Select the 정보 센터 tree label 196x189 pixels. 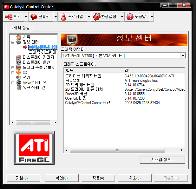click(31, 42)
